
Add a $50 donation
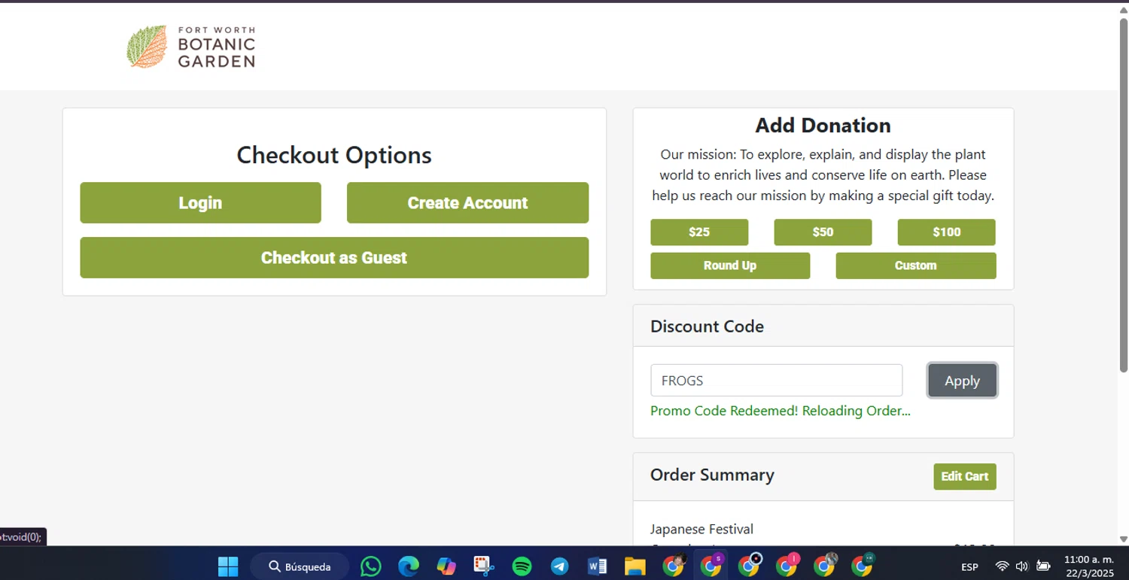pyautogui.click(x=823, y=232)
